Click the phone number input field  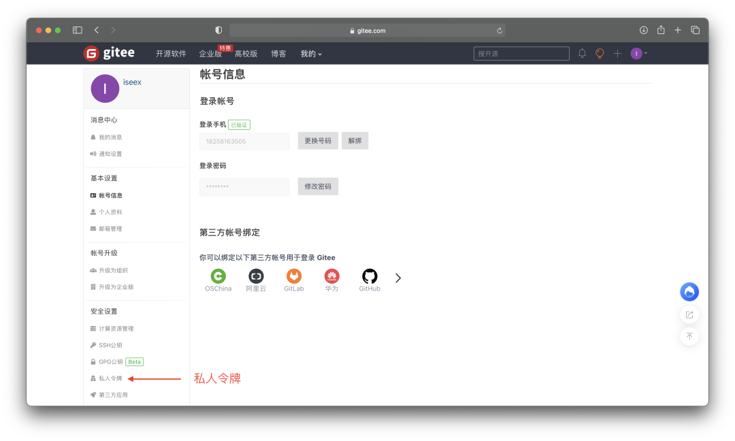click(244, 141)
